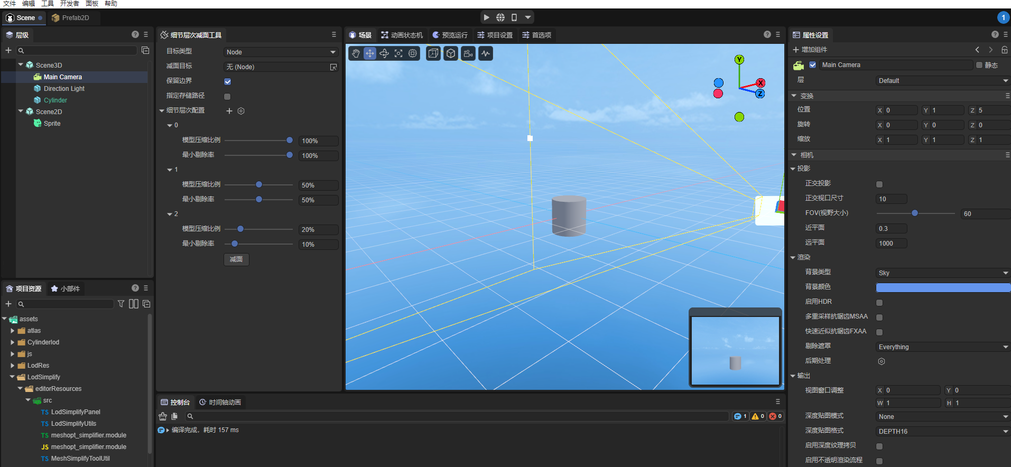Open the 开发者 menu

[69, 4]
